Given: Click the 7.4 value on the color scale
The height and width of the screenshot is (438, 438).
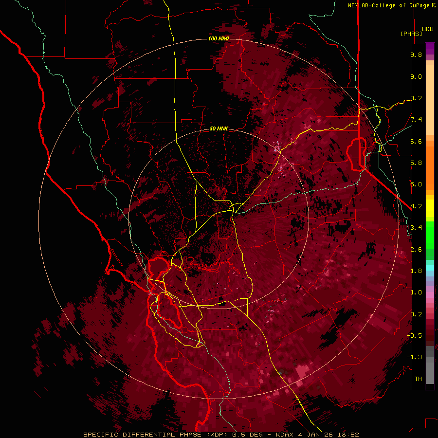Looking at the screenshot, I should click(x=416, y=120).
